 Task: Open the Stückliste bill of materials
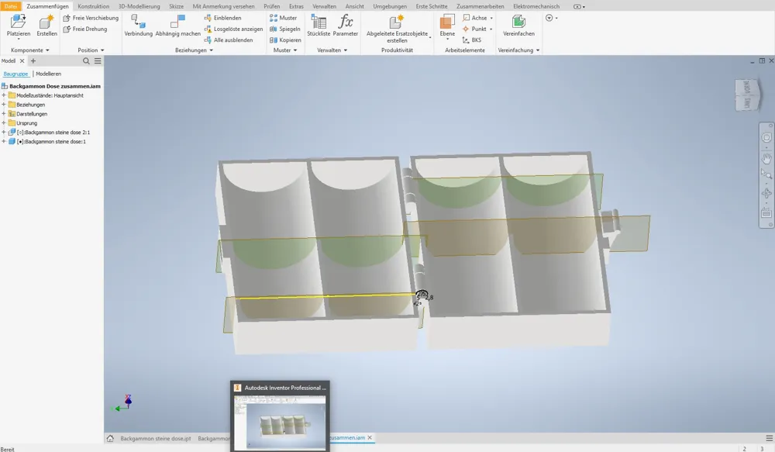pyautogui.click(x=319, y=26)
